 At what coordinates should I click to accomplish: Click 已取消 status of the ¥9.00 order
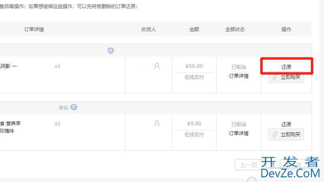(239, 125)
